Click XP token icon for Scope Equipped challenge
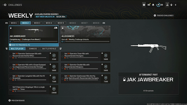This screenshot has height=105, width=187. pyautogui.click(x=54, y=67)
